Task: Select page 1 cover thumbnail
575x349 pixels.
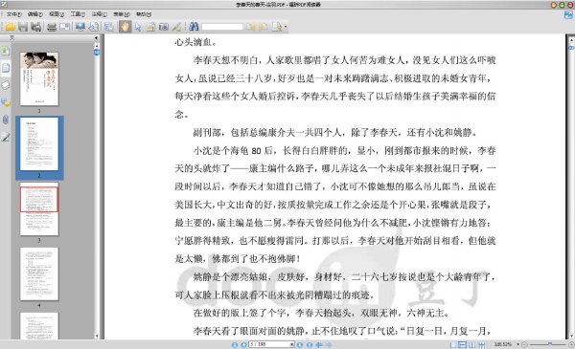Action: [x=39, y=78]
